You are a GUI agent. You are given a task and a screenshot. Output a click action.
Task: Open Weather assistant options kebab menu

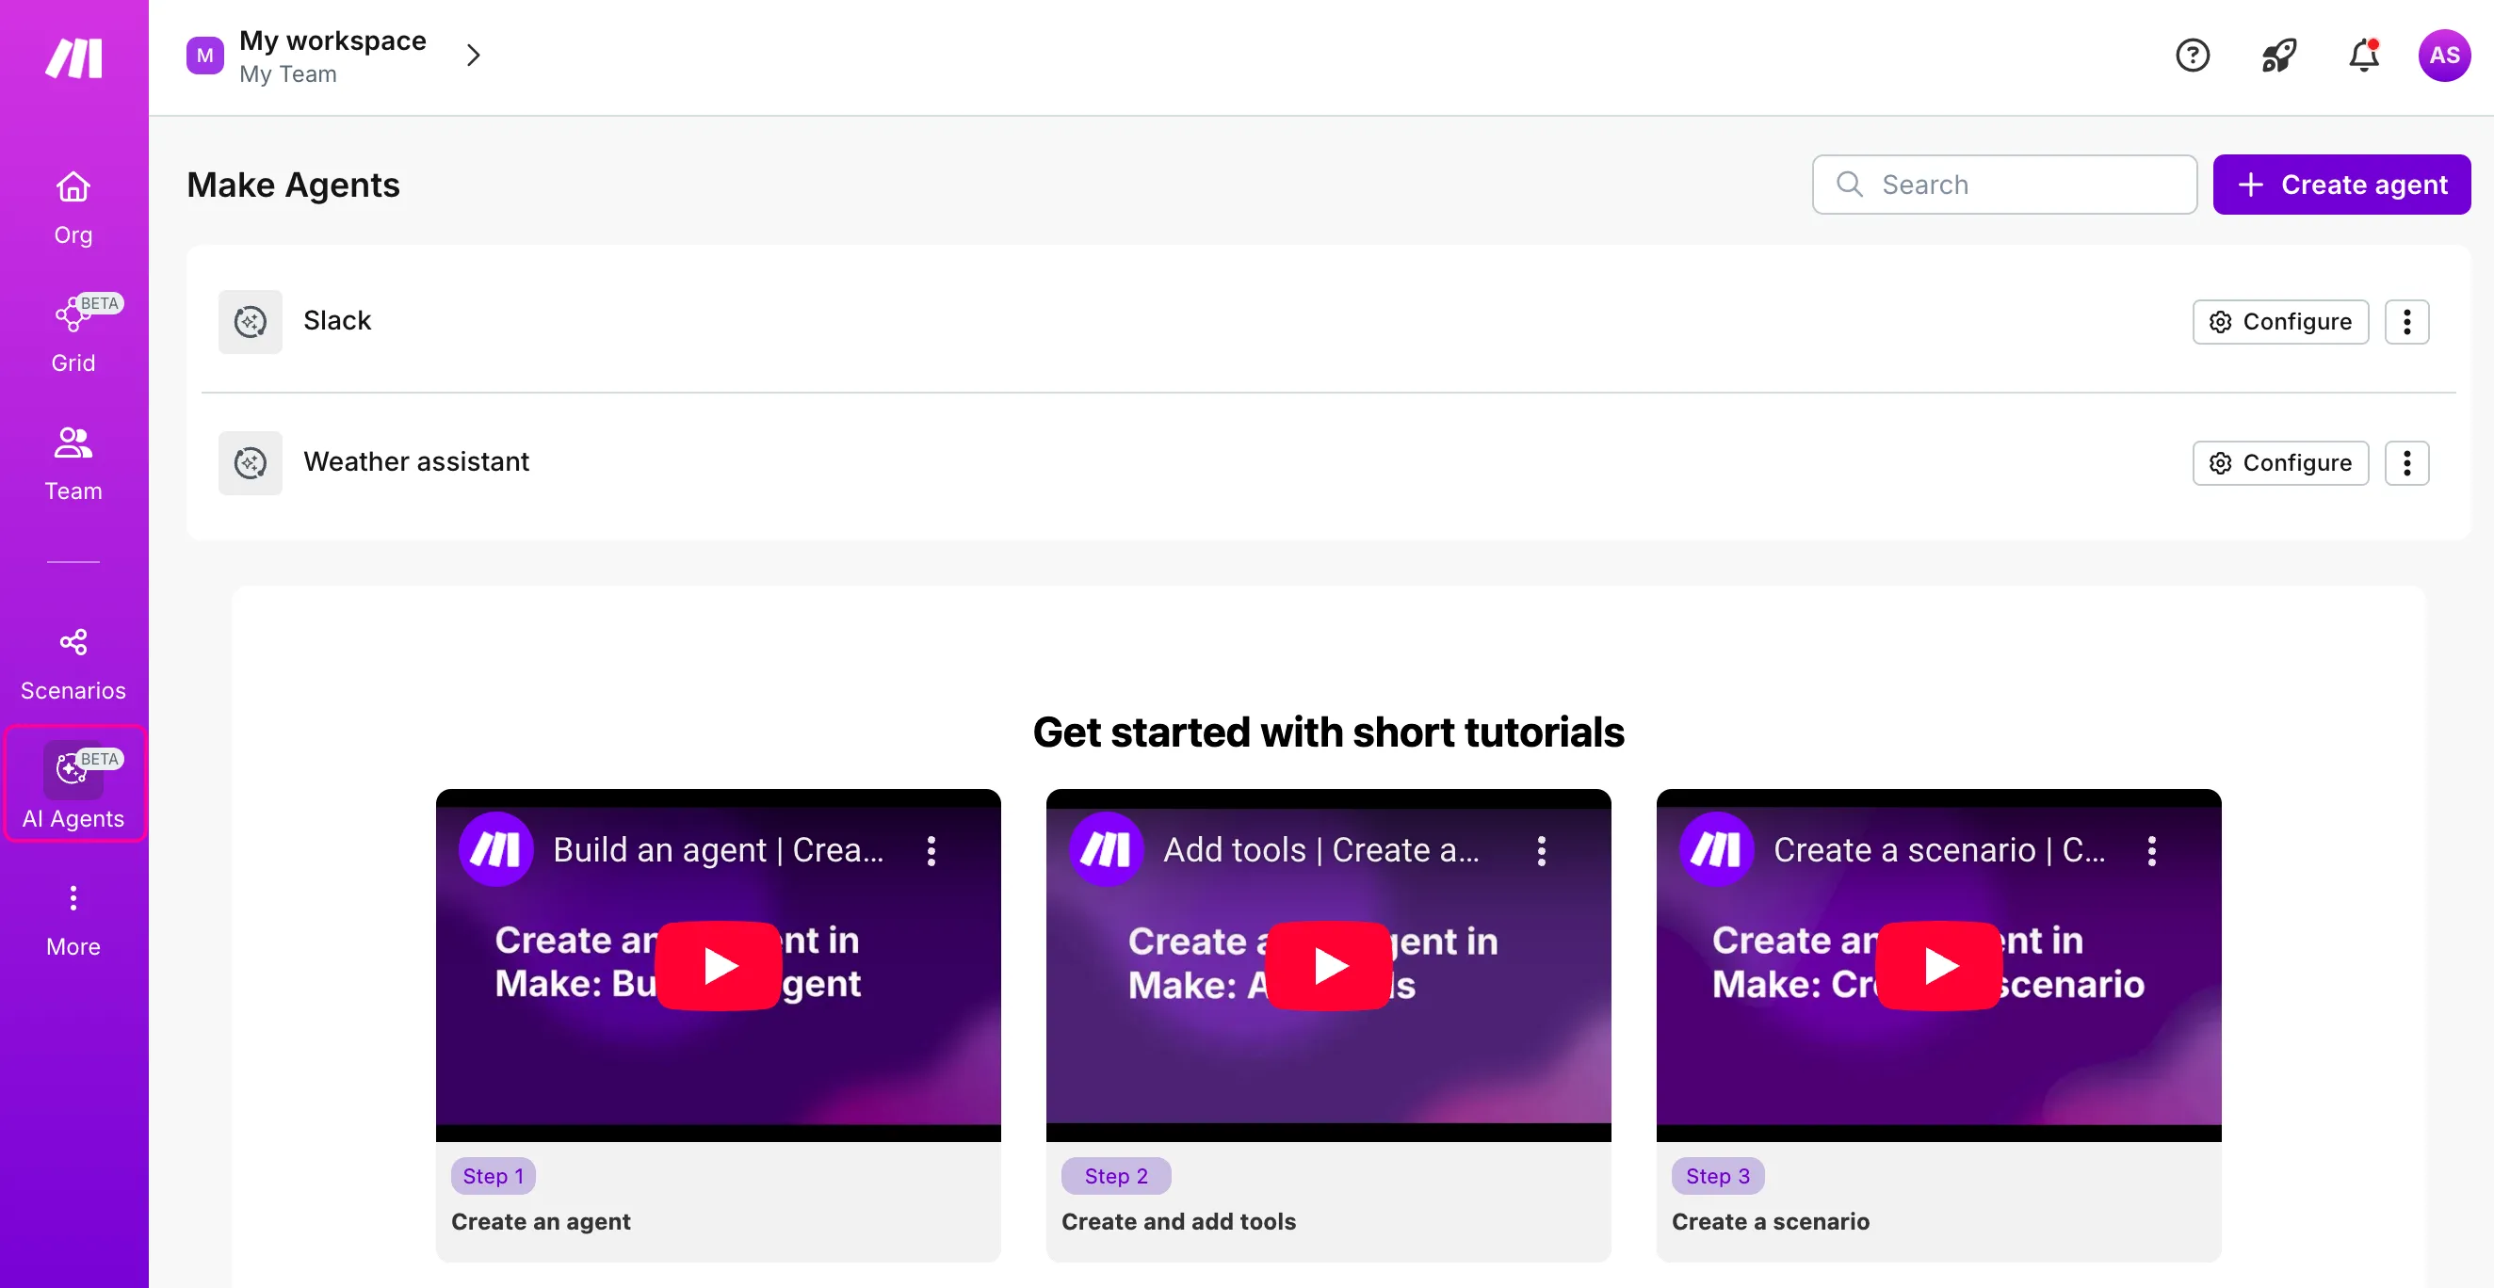click(x=2405, y=463)
